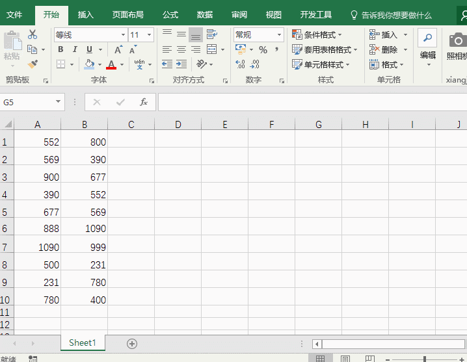The width and height of the screenshot is (467, 362).
Task: Toggle underline formatting
Action: (89, 49)
